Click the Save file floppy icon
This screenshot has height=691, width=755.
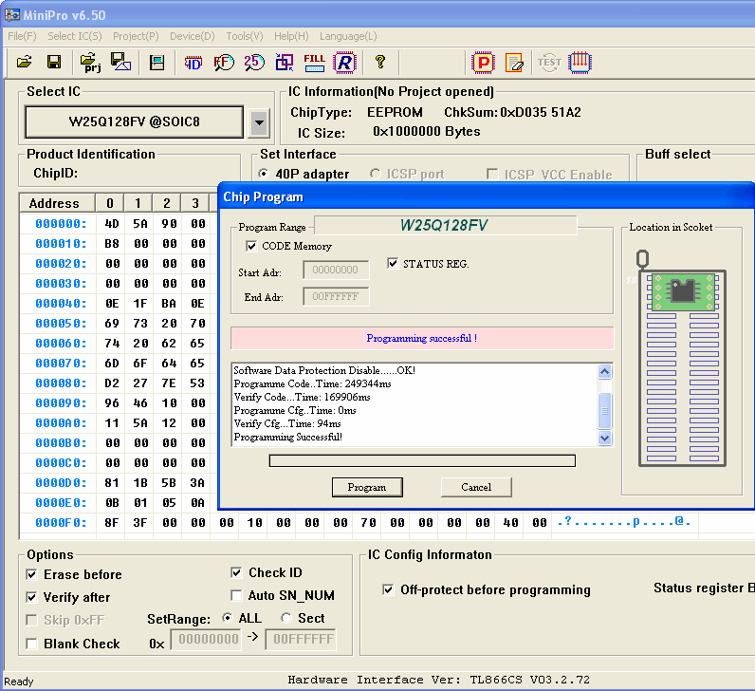click(x=54, y=63)
